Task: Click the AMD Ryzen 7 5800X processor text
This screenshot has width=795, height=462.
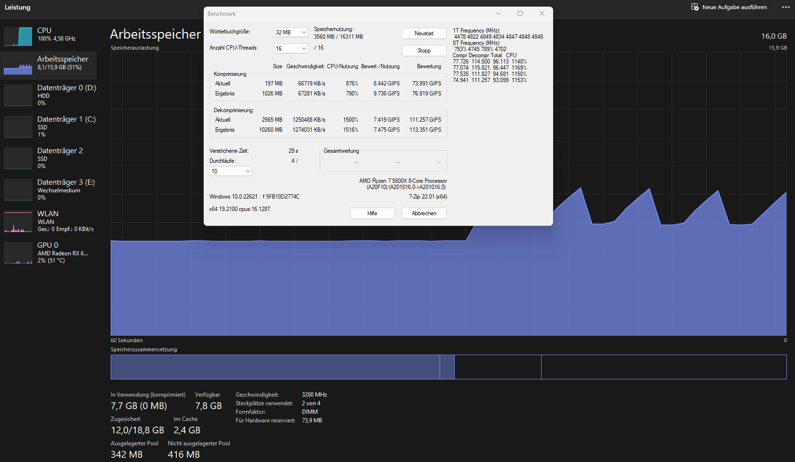Action: coord(403,181)
